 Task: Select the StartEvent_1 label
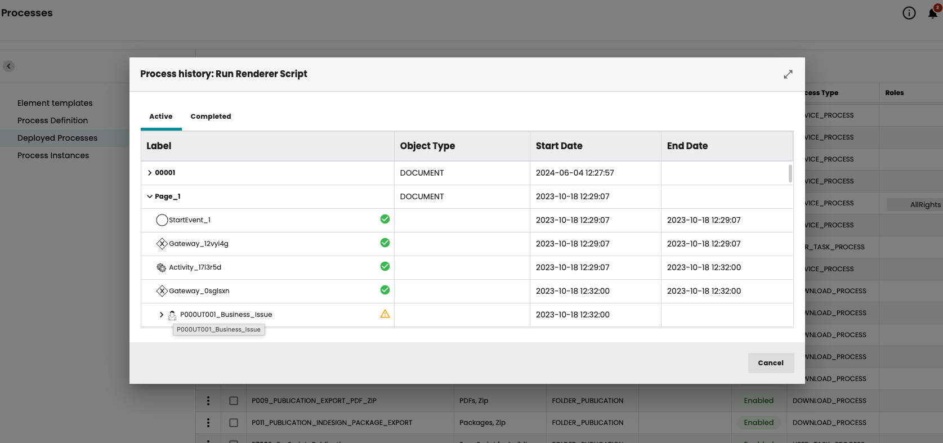[x=190, y=220]
